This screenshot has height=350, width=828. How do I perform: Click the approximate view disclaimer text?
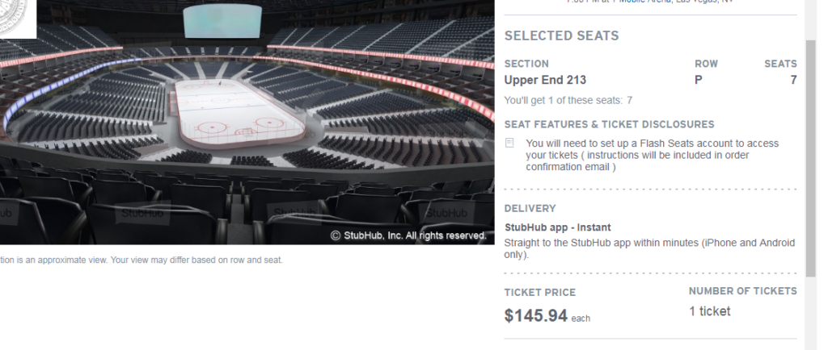(x=142, y=260)
